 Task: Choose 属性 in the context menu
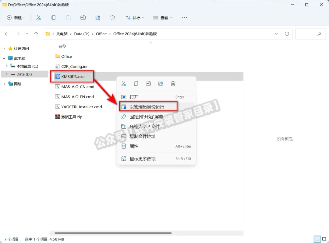point(156,146)
